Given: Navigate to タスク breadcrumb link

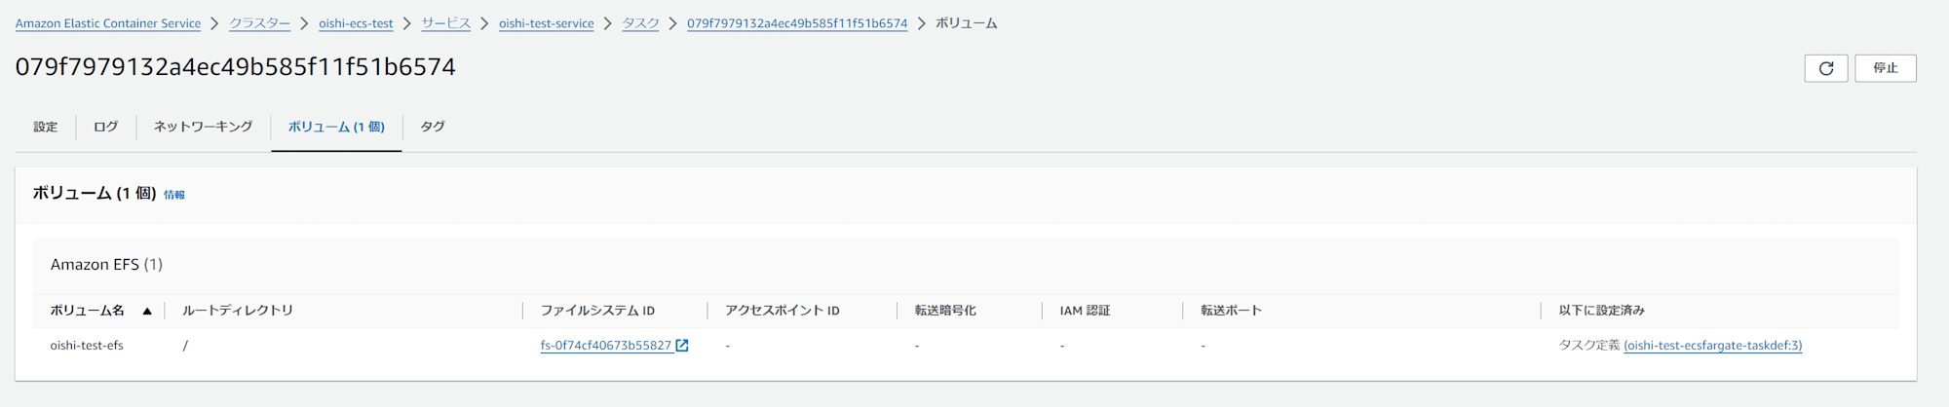Looking at the screenshot, I should coord(640,23).
